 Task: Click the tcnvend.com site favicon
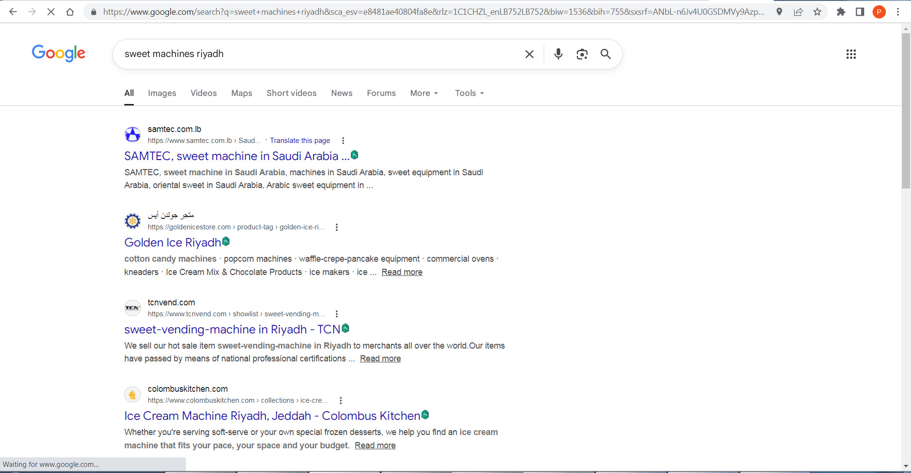[x=132, y=308]
